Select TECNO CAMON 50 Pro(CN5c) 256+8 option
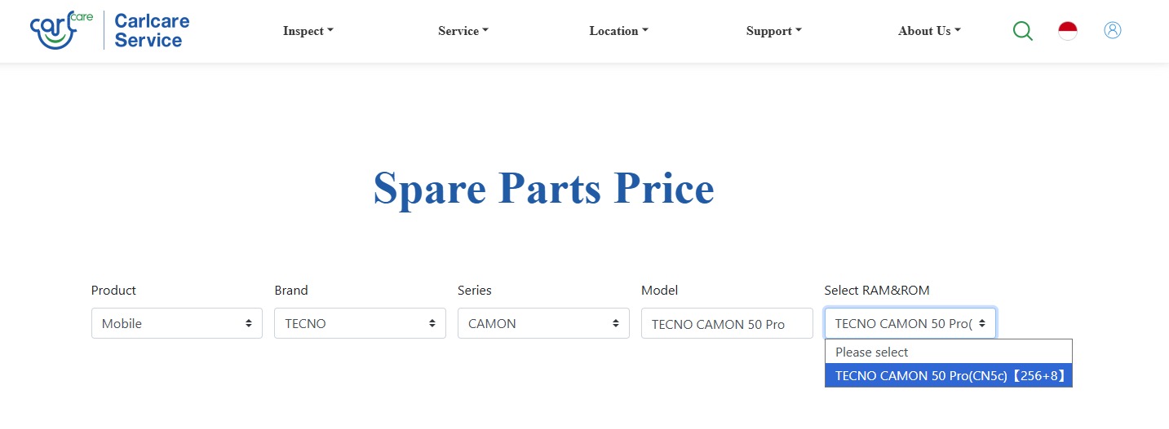This screenshot has height=429, width=1169. click(948, 375)
